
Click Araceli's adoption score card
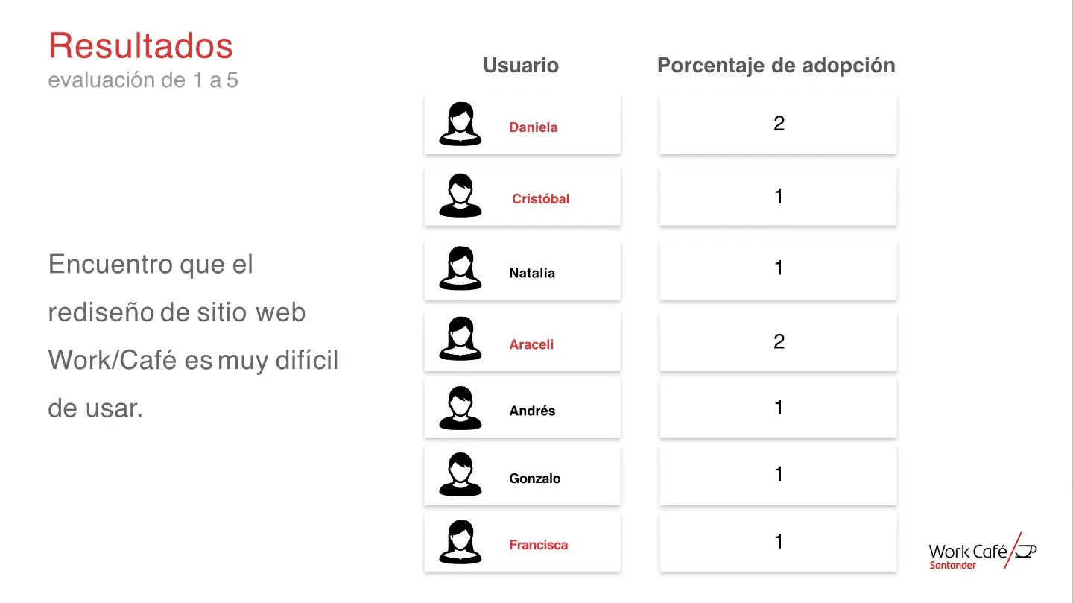[x=778, y=341]
